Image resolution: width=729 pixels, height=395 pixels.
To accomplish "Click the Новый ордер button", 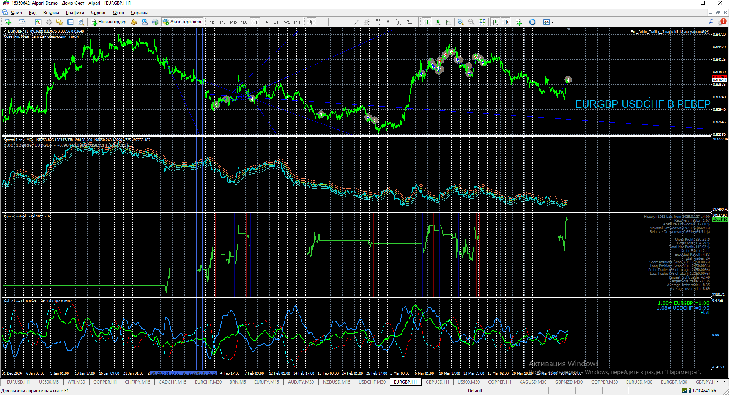I will pos(109,22).
